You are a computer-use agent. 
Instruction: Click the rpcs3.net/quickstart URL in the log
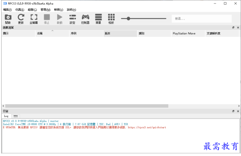tap(147, 127)
